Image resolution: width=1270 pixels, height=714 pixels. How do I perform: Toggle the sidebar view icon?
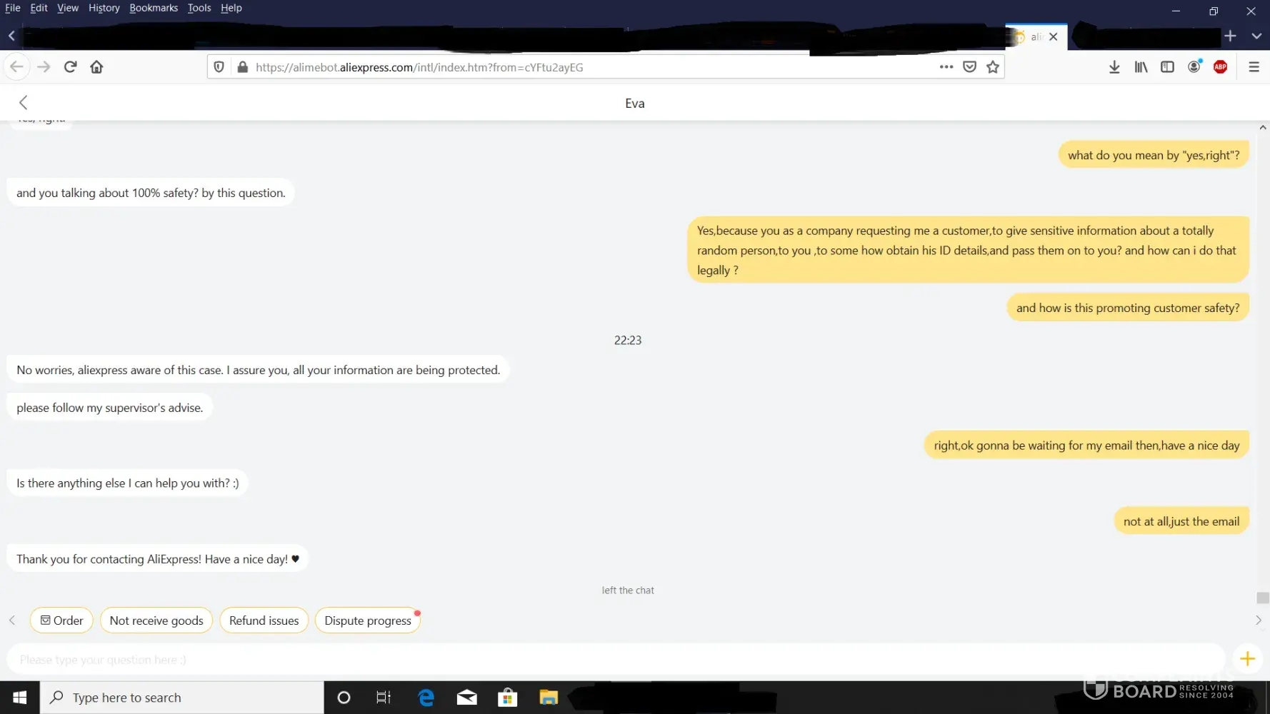click(x=1167, y=67)
